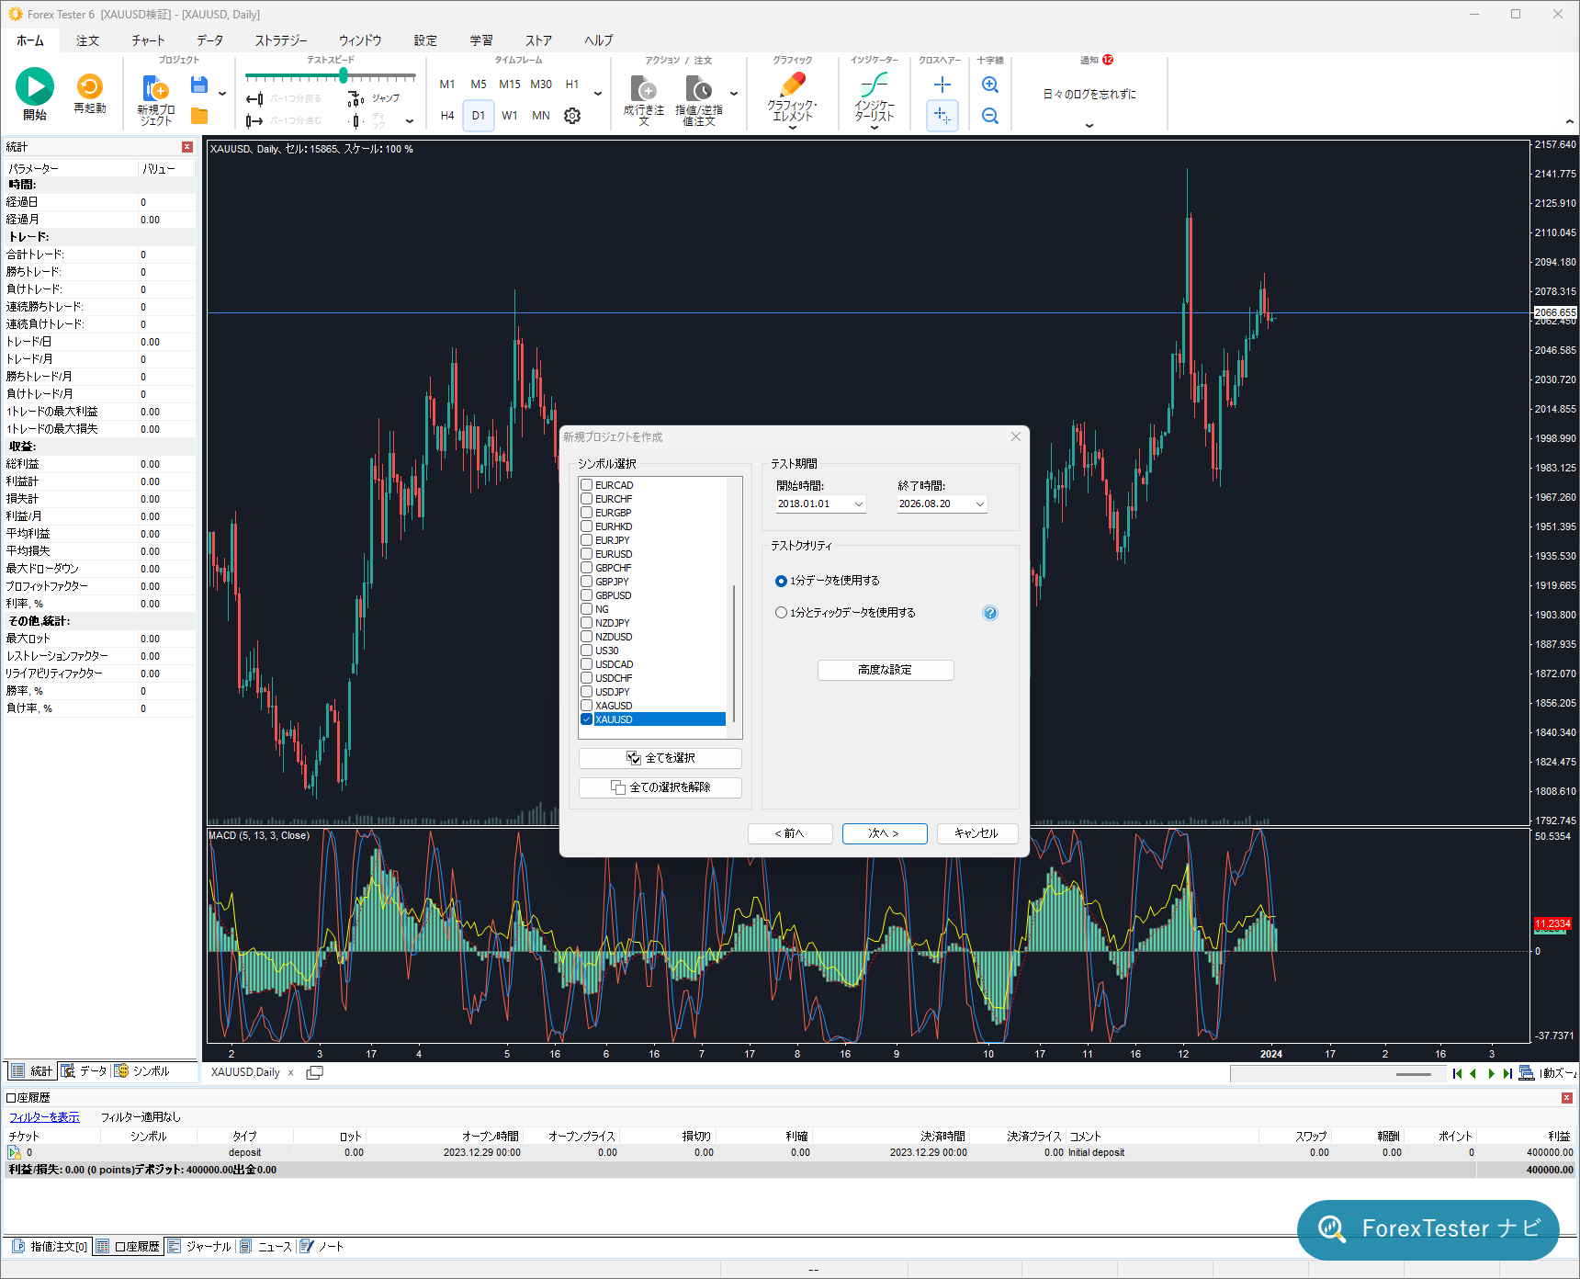Screen dimensions: 1580x1279
Task: Check the US30 symbol checkbox
Action: tap(586, 651)
